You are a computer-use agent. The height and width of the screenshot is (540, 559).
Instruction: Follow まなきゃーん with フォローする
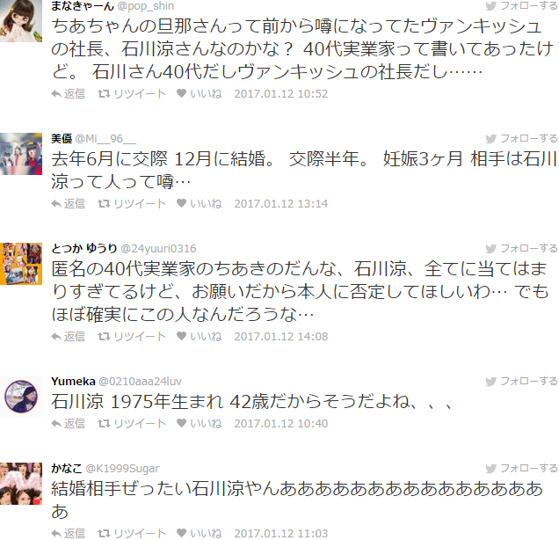tap(521, 5)
